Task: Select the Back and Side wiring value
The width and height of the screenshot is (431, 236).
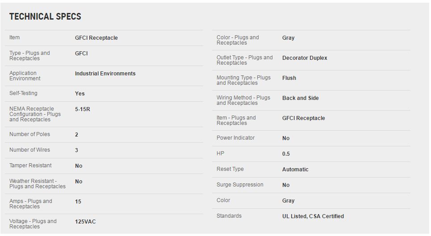Action: click(x=300, y=98)
